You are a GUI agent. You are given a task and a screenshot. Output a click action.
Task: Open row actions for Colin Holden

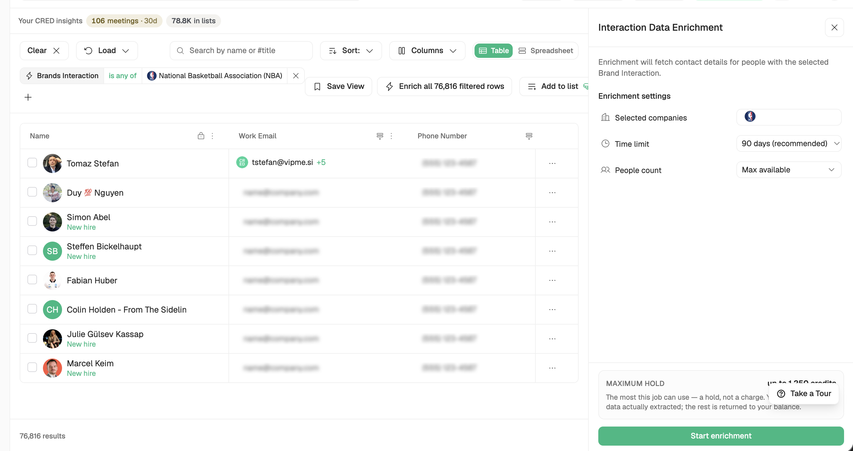pyautogui.click(x=552, y=309)
